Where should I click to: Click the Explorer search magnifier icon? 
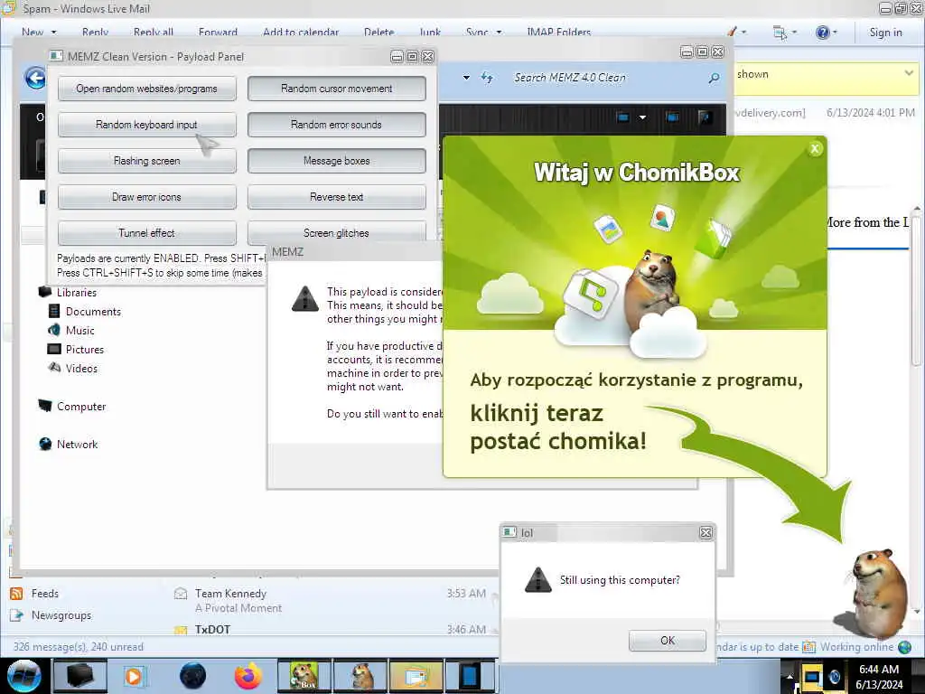(714, 78)
